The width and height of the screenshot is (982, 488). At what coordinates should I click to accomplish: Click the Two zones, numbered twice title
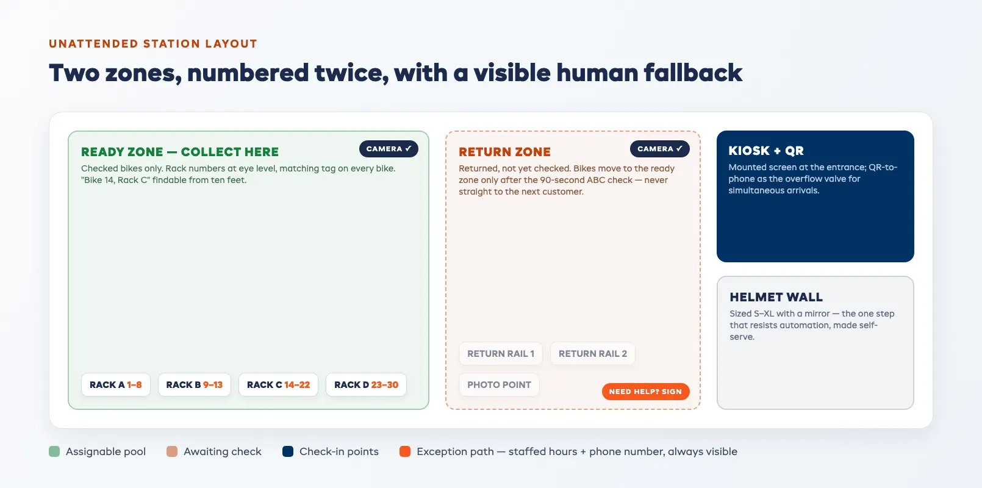[395, 73]
